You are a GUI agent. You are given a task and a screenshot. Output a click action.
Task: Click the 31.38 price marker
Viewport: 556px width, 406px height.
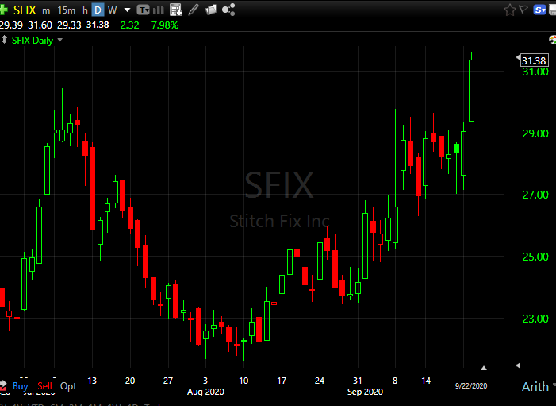click(x=534, y=60)
